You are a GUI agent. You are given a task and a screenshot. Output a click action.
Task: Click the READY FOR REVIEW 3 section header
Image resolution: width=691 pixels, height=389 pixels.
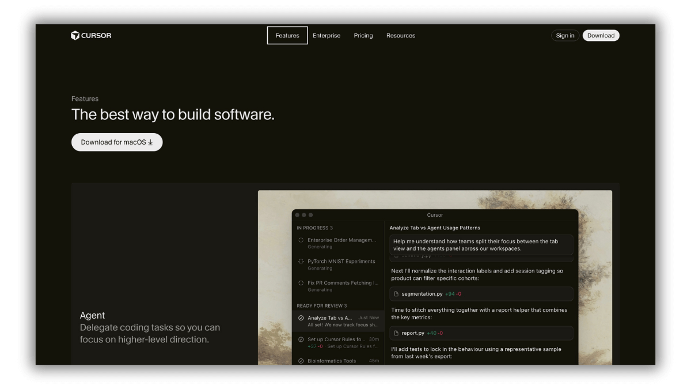[322, 305]
